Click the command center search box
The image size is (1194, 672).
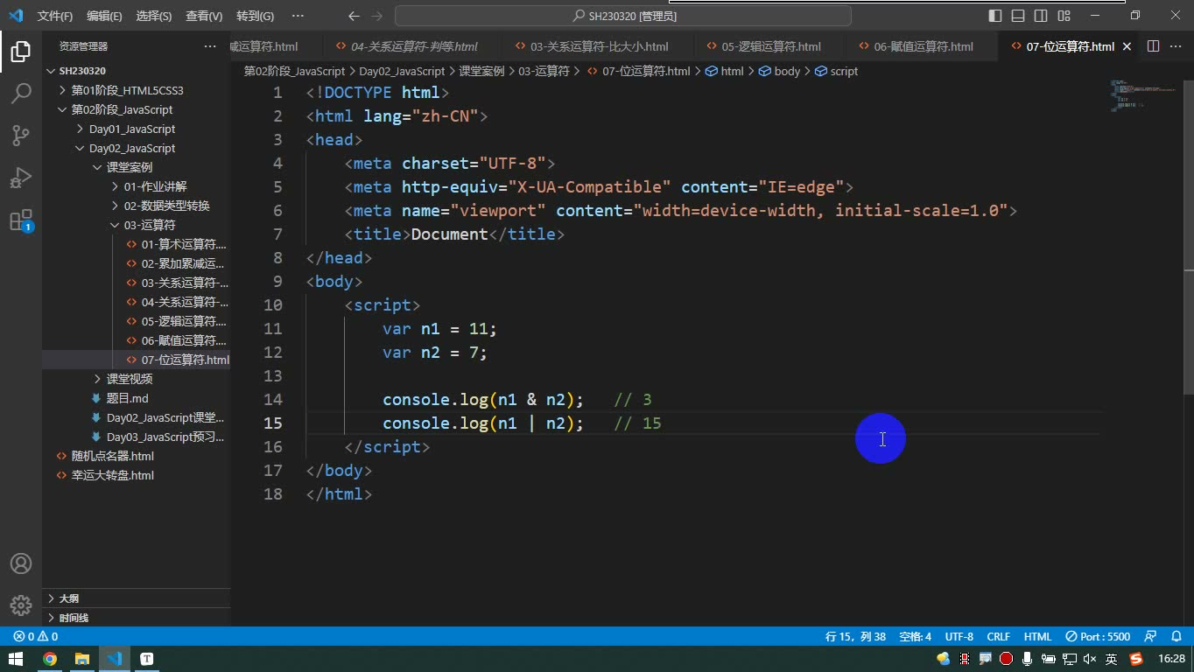tap(623, 16)
